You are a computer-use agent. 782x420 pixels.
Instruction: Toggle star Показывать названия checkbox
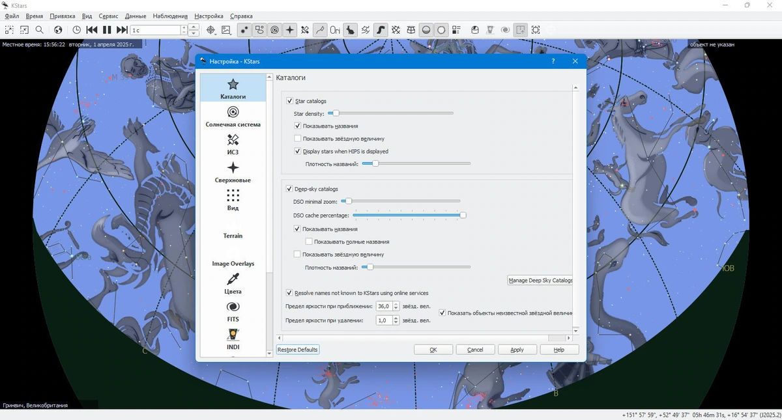pos(298,126)
